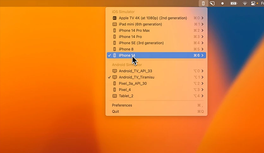264x153 pixels.
Task: Expand submenu arrow for Pixel_4
Action: point(202,90)
